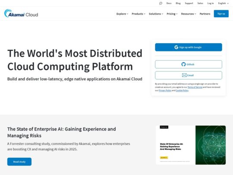Click the 'Build and deliver low-latency' subtitle
233x175 pixels.
75,79
